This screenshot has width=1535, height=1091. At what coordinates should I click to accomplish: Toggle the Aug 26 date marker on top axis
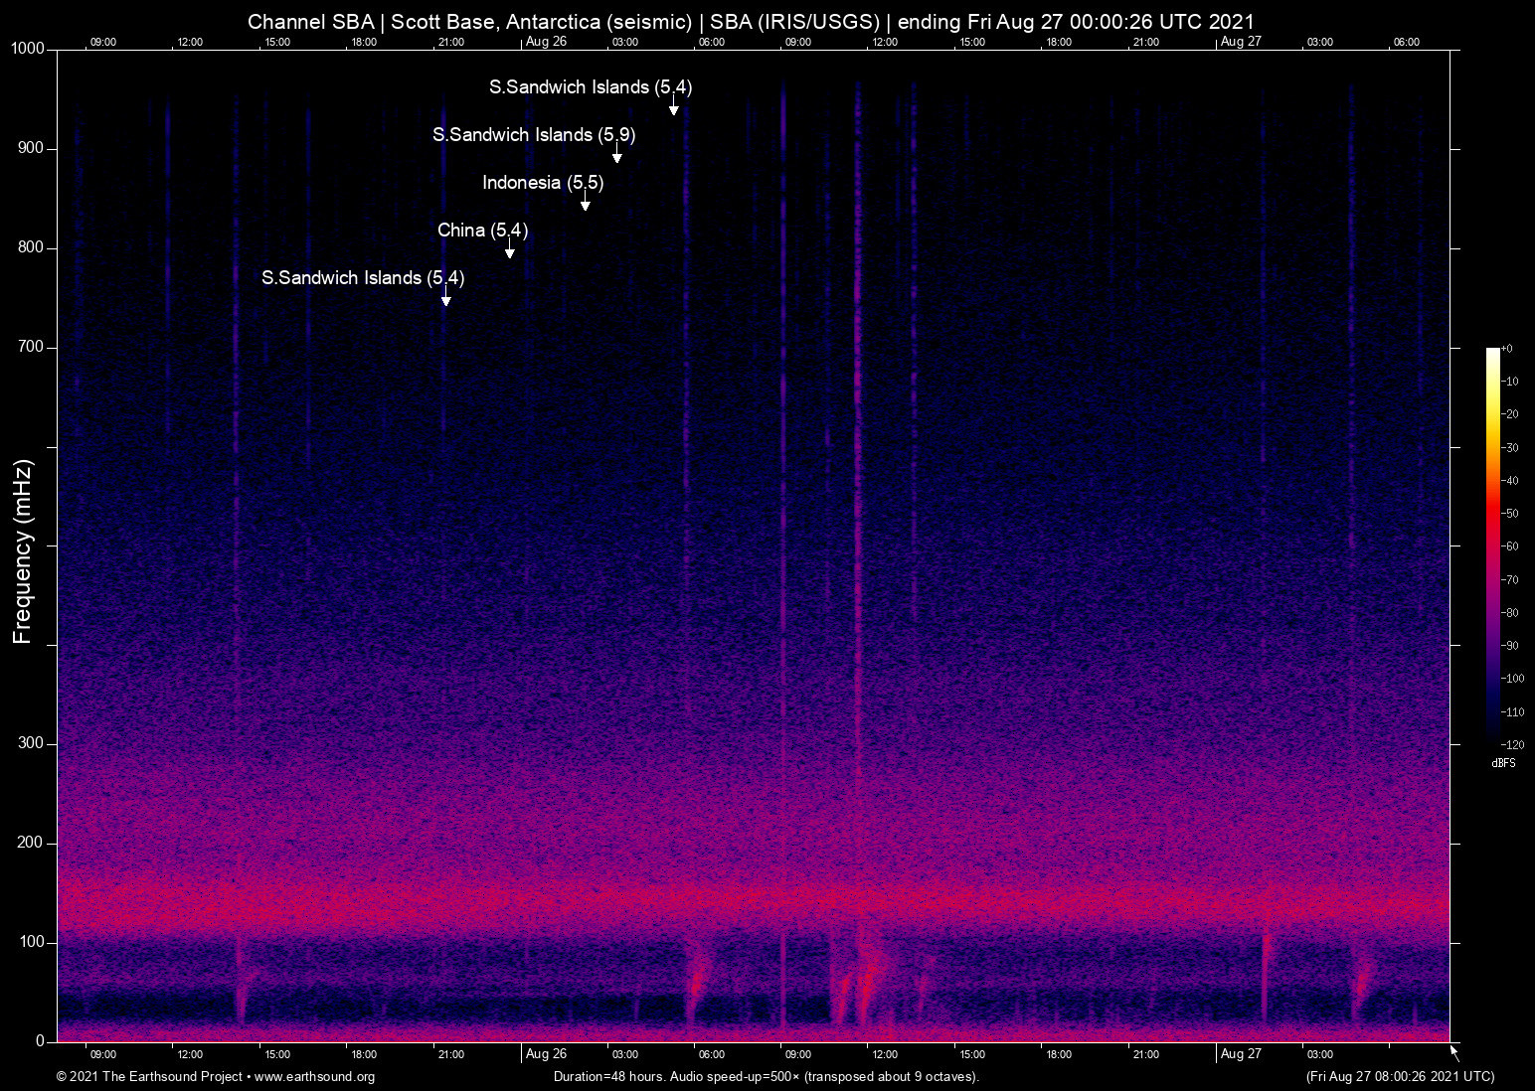(x=548, y=42)
